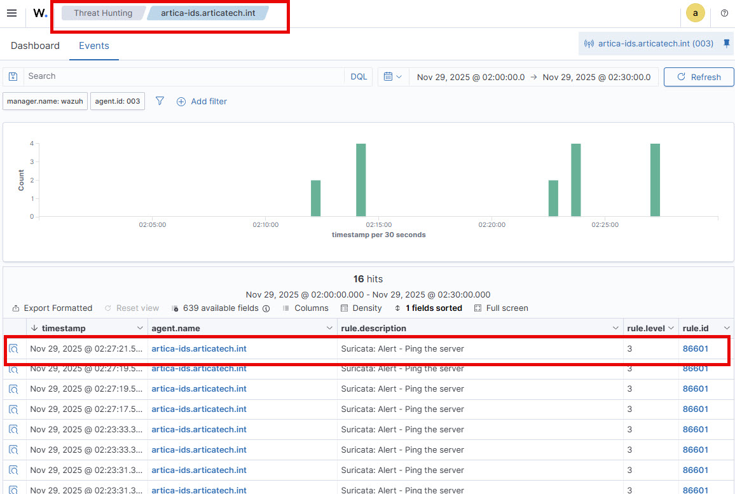Image resolution: width=735 pixels, height=494 pixels.
Task: Open the help icon in header
Action: pyautogui.click(x=724, y=13)
